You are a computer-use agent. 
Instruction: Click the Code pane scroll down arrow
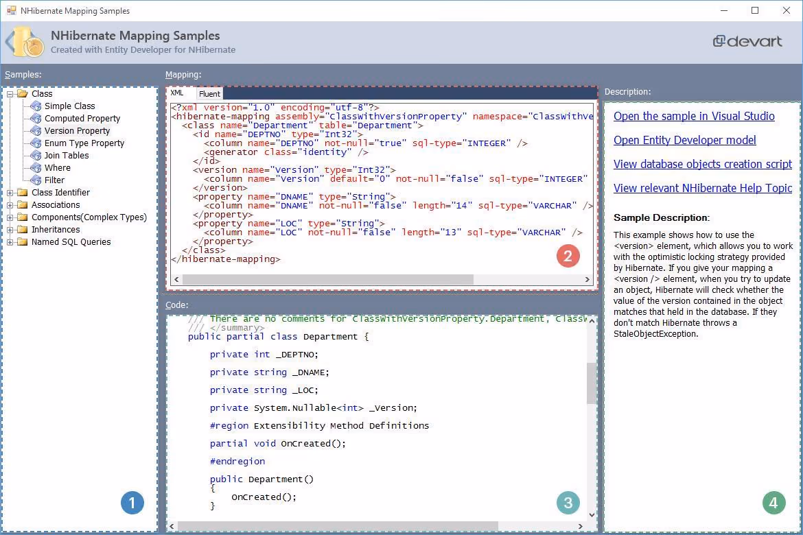point(592,515)
